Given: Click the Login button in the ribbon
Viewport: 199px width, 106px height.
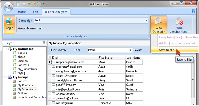Looking at the screenshot, I should coord(9,25).
